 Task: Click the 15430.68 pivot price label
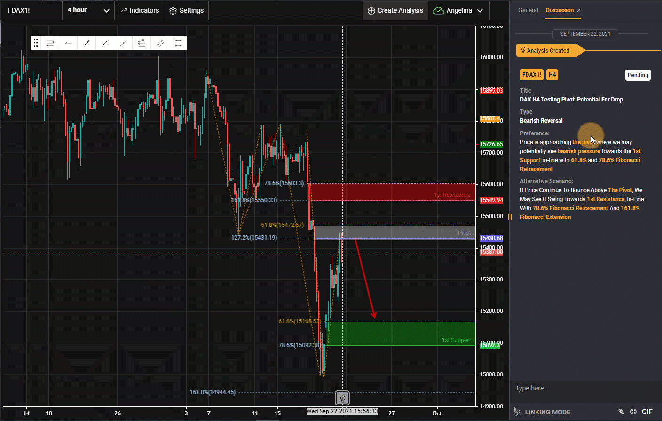(491, 238)
